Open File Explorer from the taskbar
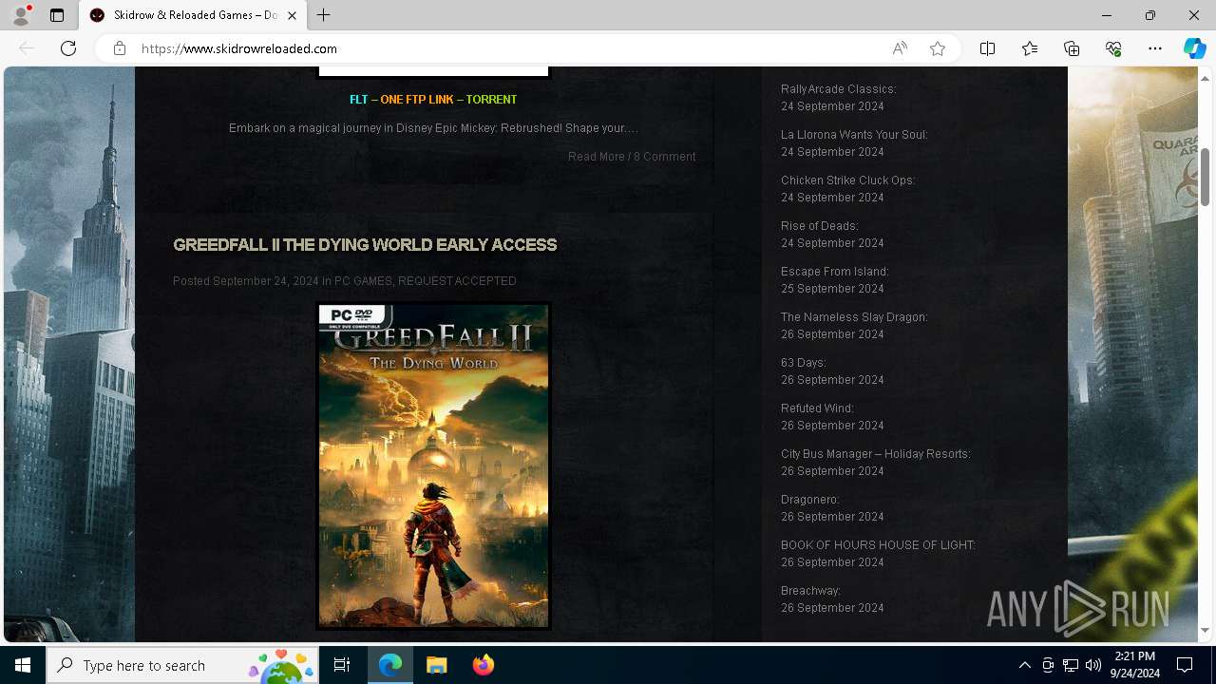This screenshot has height=684, width=1216. pyautogui.click(x=436, y=665)
